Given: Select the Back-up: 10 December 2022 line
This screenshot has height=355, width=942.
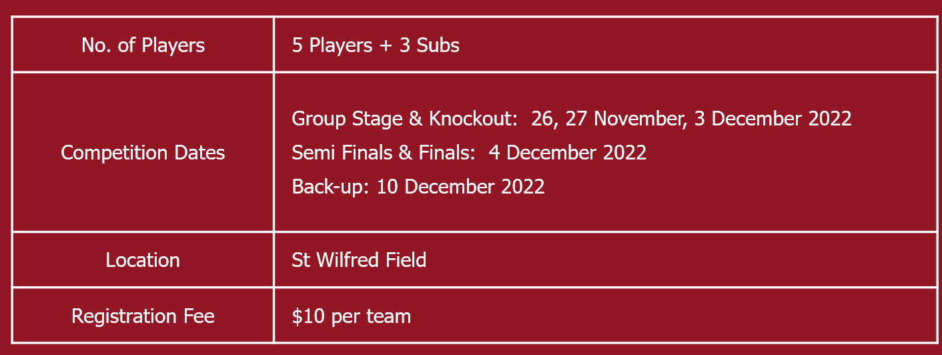Looking at the screenshot, I should point(418,186).
